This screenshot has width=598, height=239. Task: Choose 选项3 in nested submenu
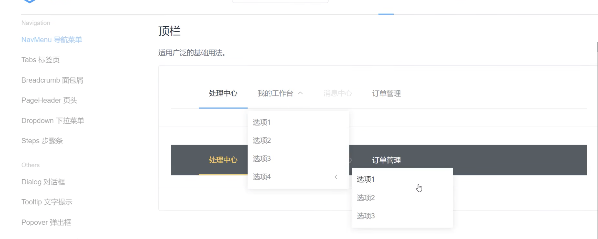[402, 216]
